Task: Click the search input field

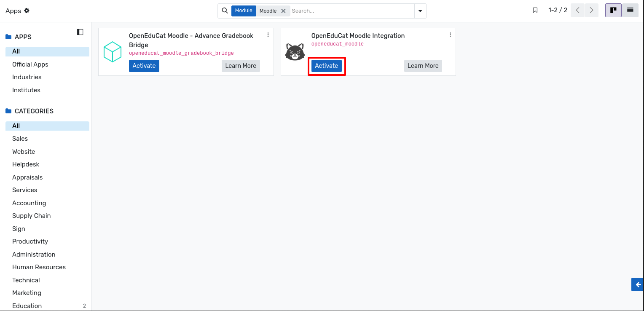Action: pos(352,11)
